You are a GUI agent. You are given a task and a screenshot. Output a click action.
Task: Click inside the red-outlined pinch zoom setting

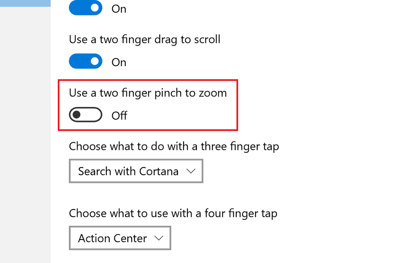click(148, 105)
